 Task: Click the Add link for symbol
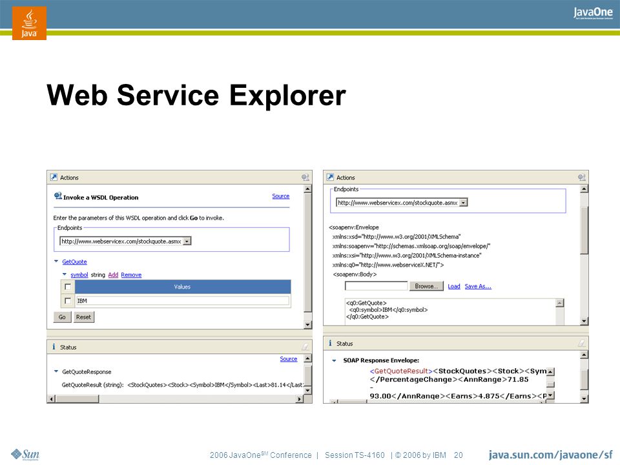pos(113,275)
